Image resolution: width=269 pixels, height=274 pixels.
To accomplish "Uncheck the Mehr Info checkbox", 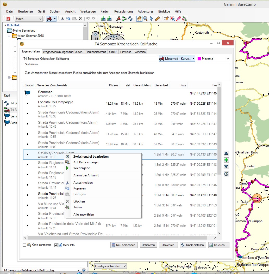I will [56, 245].
